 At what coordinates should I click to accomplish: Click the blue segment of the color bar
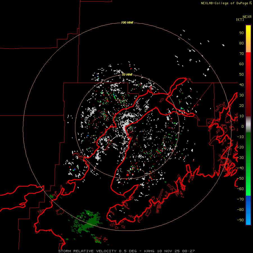click(x=248, y=210)
